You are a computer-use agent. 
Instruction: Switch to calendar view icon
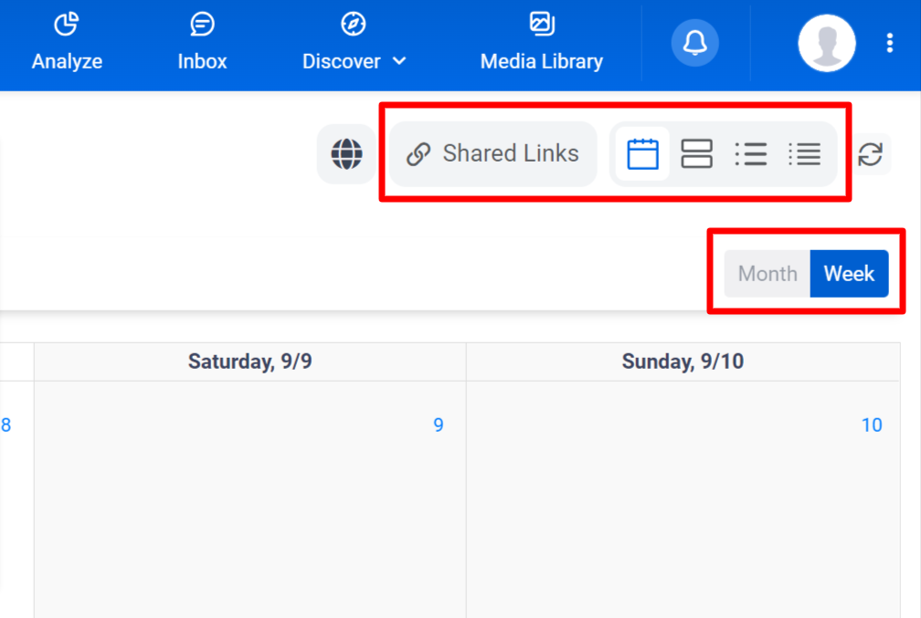[642, 153]
